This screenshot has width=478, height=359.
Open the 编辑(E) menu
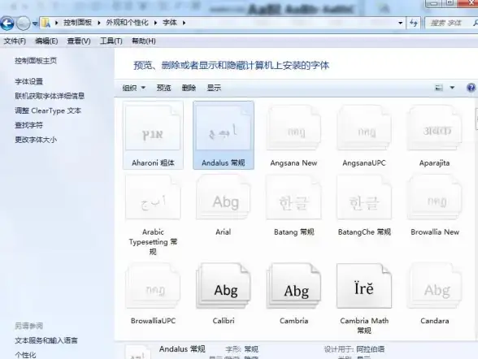46,41
